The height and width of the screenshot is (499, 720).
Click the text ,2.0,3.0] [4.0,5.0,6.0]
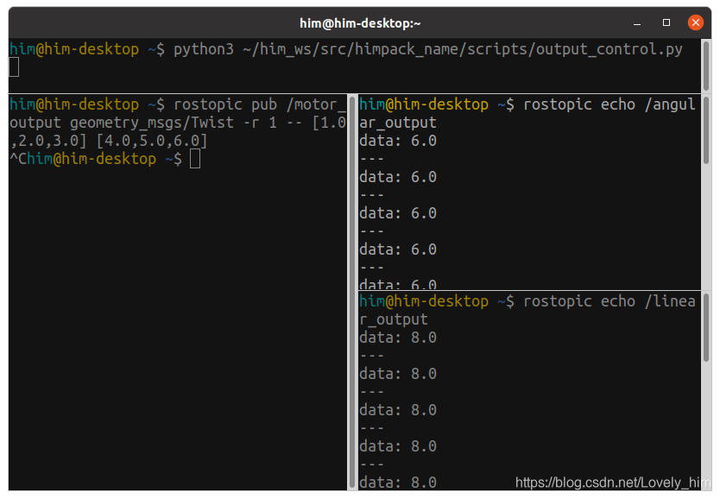pyautogui.click(x=109, y=141)
